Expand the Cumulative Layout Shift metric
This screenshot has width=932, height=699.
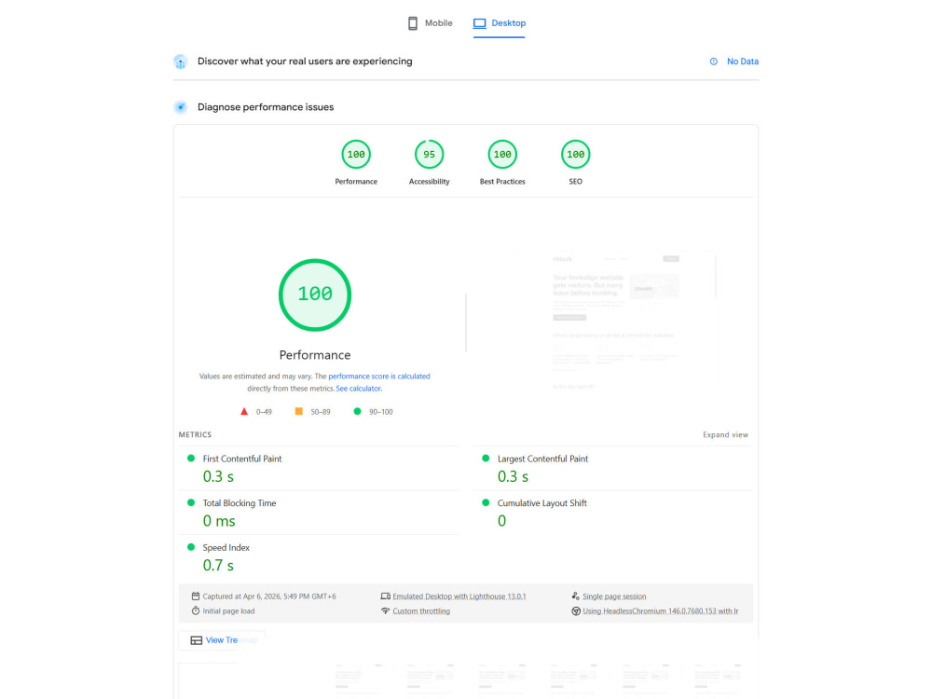pyautogui.click(x=613, y=513)
